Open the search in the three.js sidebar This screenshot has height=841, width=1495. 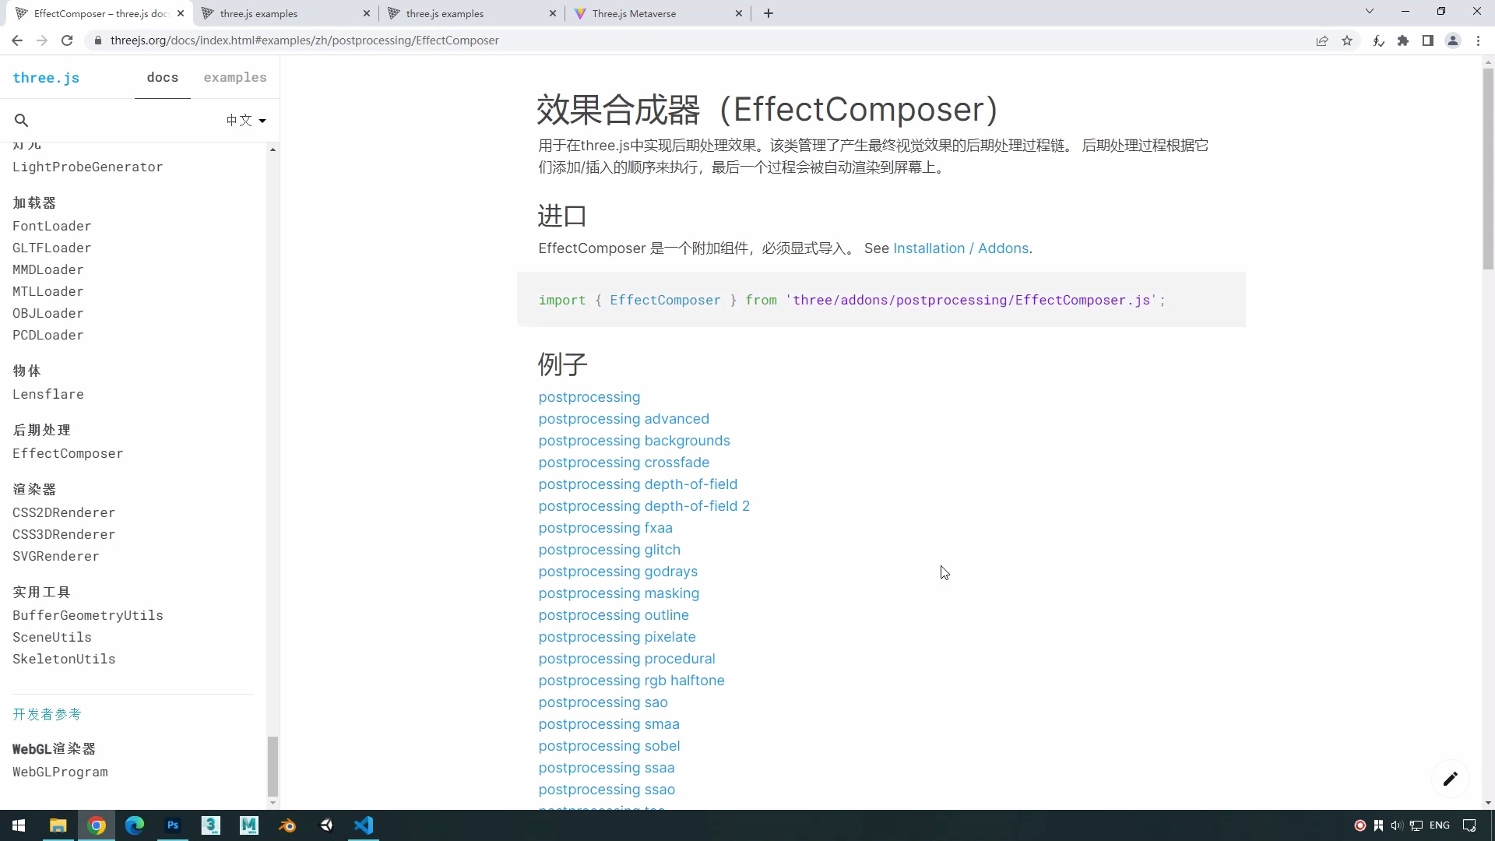point(22,121)
